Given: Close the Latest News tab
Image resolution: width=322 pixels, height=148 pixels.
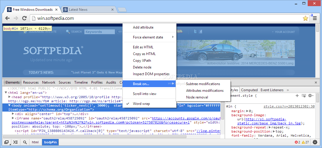Looking at the screenshot, I should (x=112, y=10).
